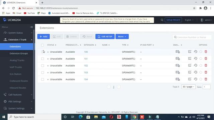
Task: Open Extension Groups in sidebar
Action: pyautogui.click(x=19, y=53)
